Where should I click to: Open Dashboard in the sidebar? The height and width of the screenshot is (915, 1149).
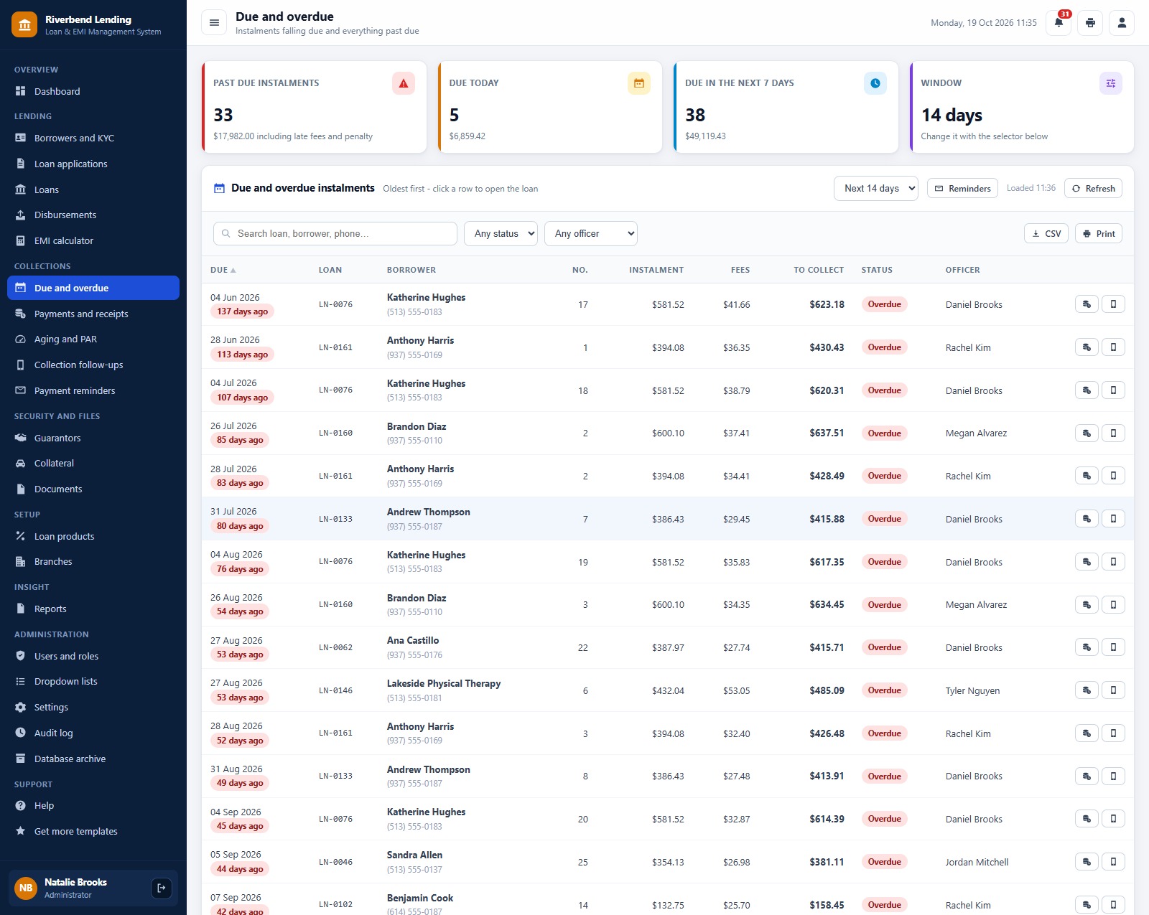(x=93, y=91)
